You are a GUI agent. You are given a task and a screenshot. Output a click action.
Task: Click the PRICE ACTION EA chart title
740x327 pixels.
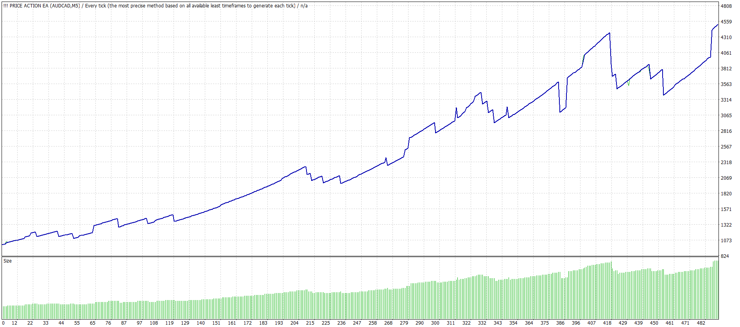155,6
